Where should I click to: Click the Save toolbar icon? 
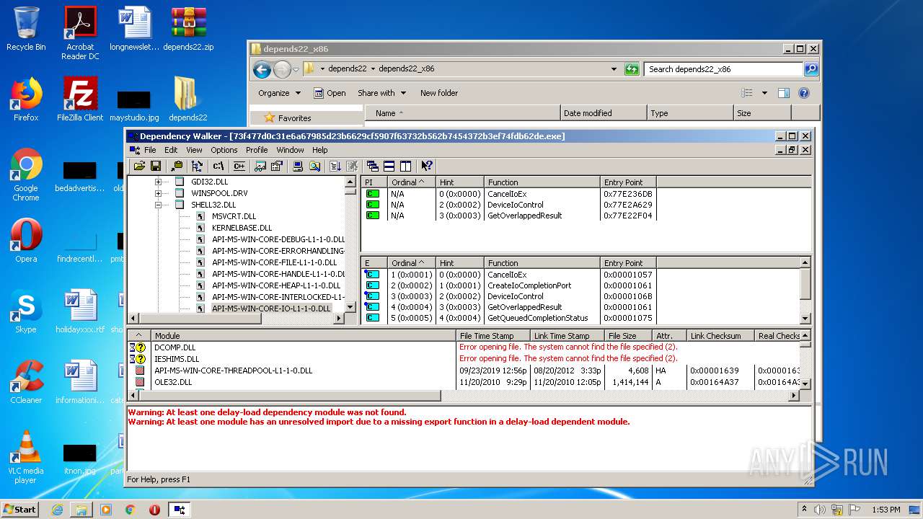tap(156, 166)
